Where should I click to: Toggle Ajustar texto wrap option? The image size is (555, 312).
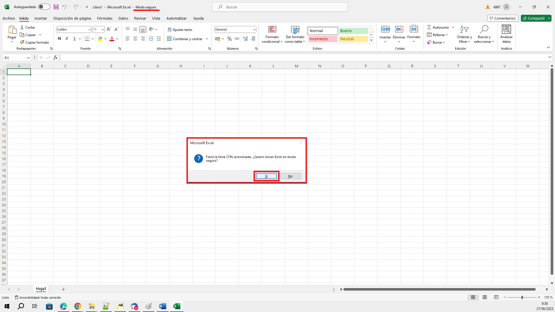[x=180, y=29]
